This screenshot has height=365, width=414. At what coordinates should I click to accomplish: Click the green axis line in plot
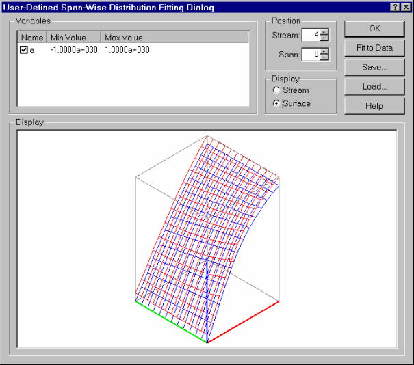172,322
